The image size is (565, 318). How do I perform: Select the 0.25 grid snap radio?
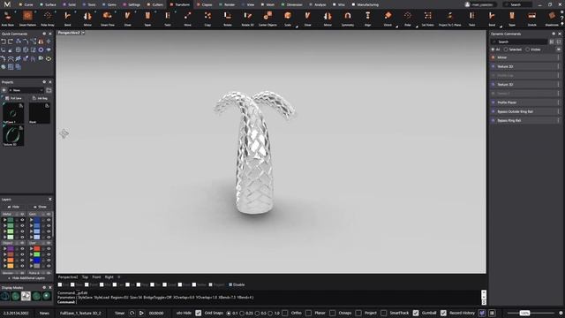tap(242, 313)
